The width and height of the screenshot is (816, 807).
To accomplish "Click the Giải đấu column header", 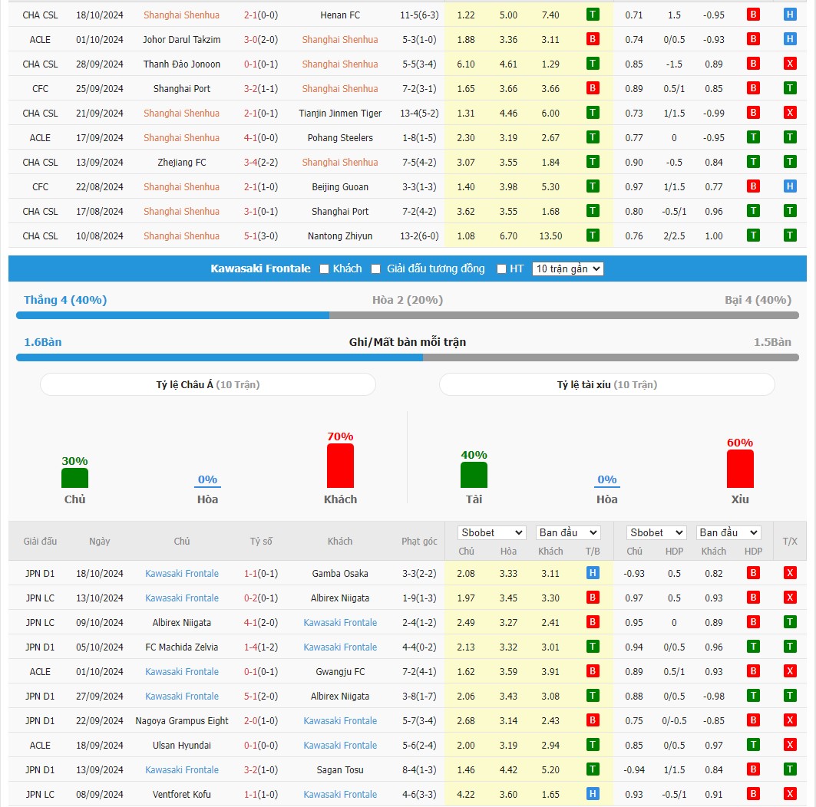I will tap(40, 542).
